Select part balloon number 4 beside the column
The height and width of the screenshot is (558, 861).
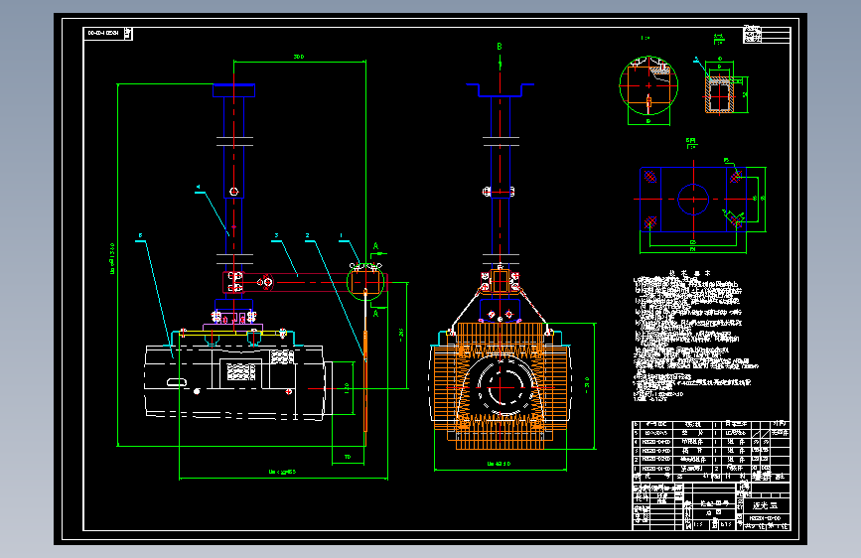[x=199, y=188]
